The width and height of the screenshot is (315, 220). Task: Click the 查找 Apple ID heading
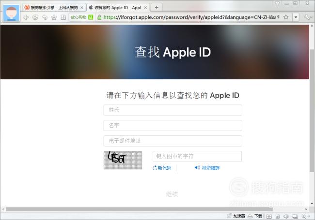click(173, 52)
